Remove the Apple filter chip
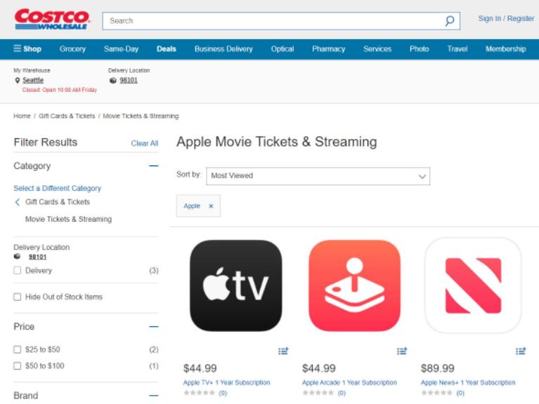 [x=211, y=206]
